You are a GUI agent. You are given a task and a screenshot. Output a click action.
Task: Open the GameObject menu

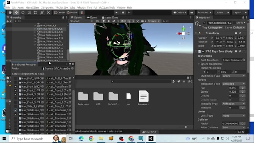32,7
